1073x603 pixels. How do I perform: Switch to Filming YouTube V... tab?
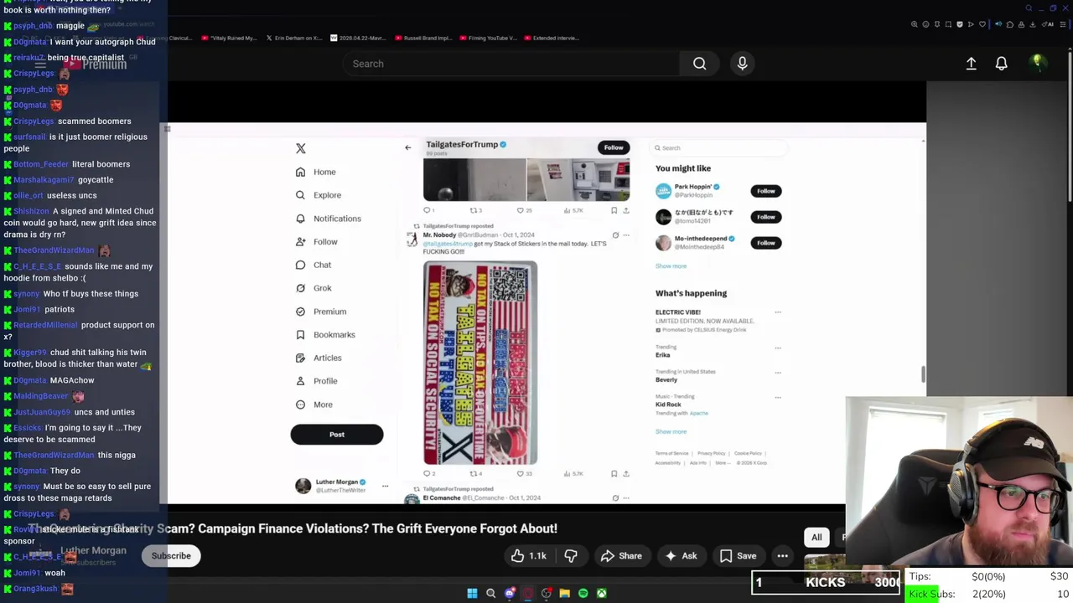489,38
